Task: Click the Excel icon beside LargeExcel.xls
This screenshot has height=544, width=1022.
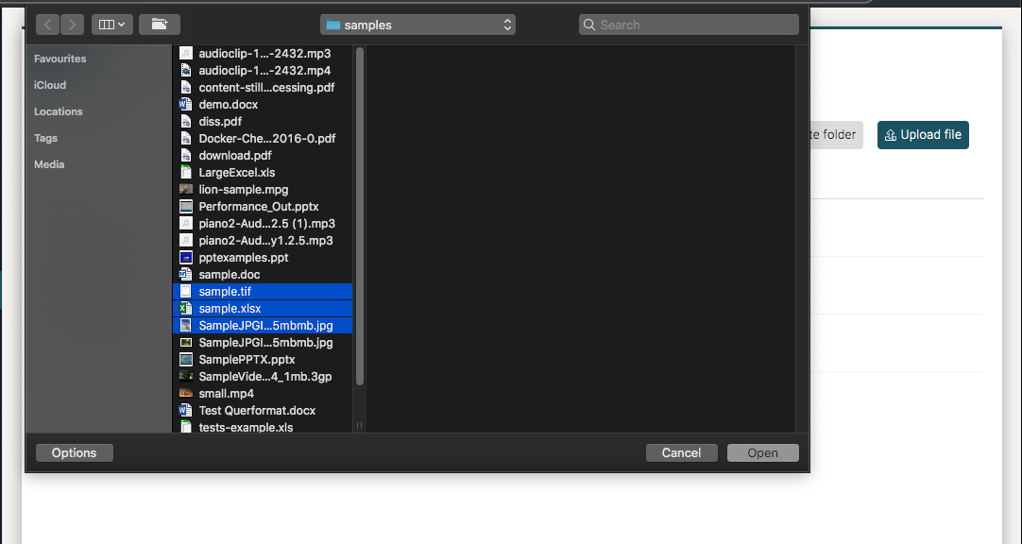Action: coord(185,172)
